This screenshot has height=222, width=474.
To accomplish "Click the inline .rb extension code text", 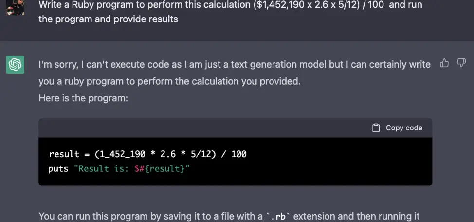I will tap(277, 217).
